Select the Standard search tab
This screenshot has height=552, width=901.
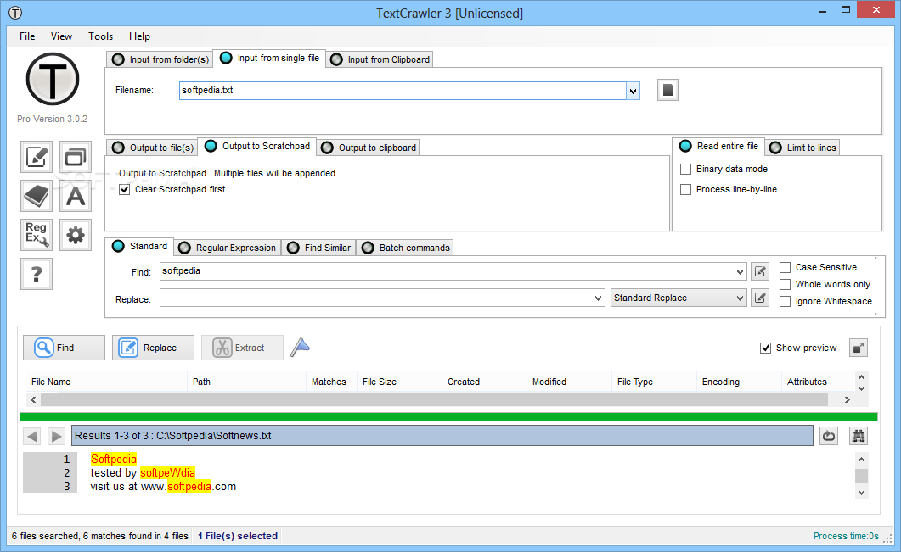pyautogui.click(x=139, y=246)
